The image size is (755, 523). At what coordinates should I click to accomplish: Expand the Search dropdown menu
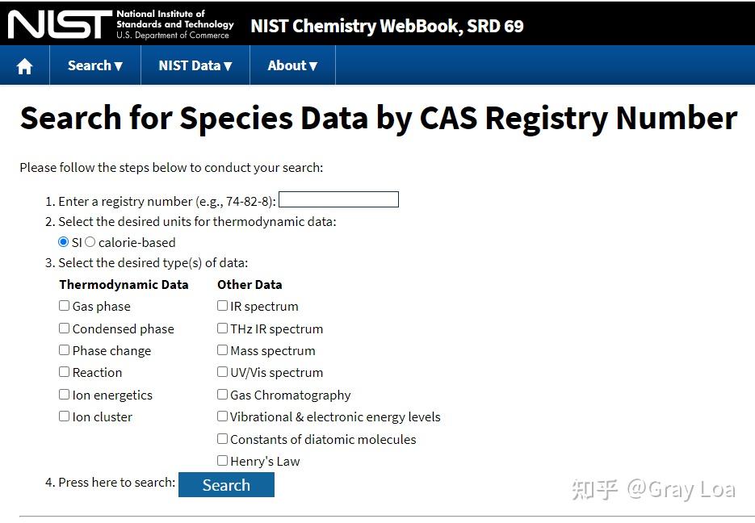94,66
